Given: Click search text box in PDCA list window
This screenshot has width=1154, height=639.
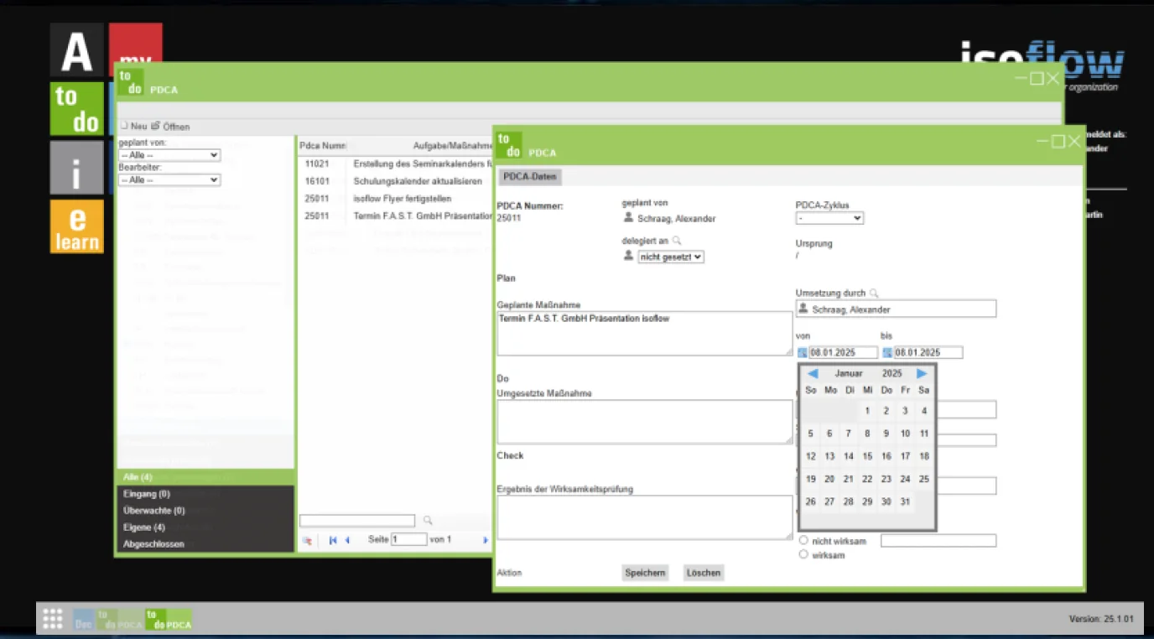Looking at the screenshot, I should coord(357,521).
